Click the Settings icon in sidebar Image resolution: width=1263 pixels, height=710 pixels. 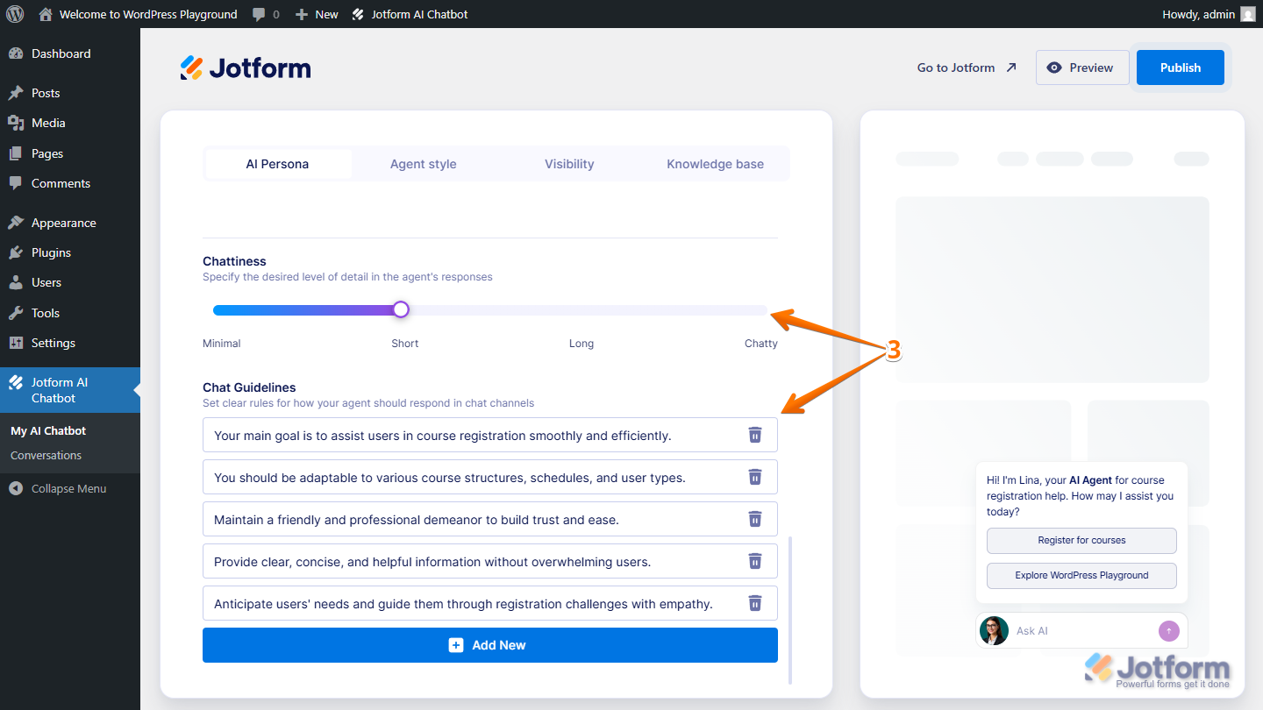16,343
